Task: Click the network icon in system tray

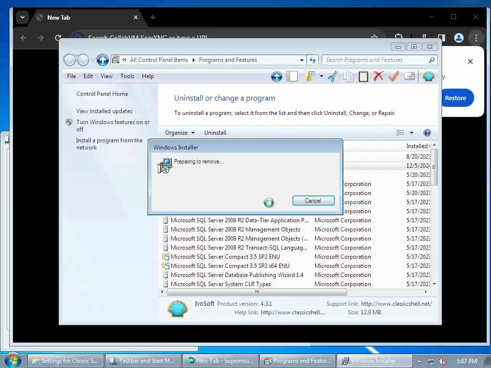Action: click(431, 361)
